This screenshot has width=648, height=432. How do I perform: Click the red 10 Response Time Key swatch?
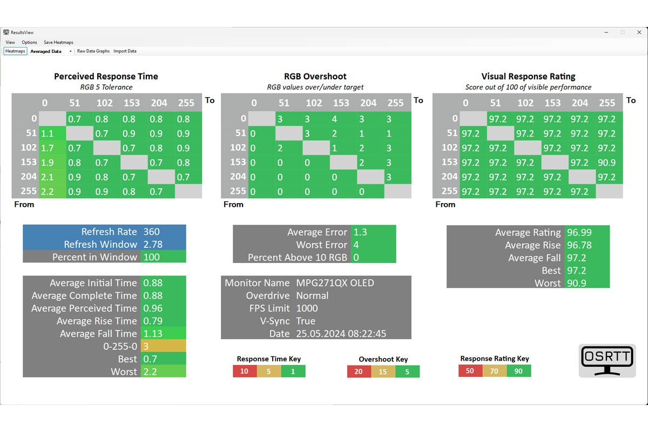point(244,371)
